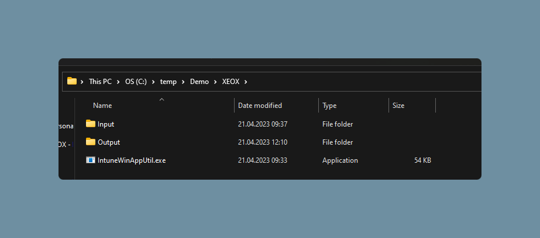Click the sort arrow above the Name column
The image size is (540, 238).
coord(161,100)
